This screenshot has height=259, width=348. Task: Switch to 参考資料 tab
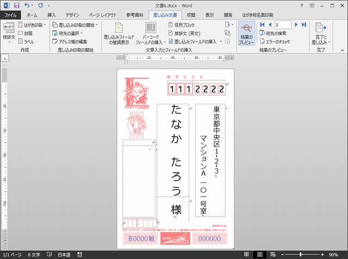click(x=135, y=15)
